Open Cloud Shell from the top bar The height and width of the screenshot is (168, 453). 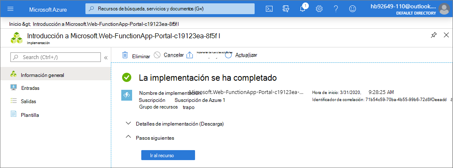[x=269, y=9]
